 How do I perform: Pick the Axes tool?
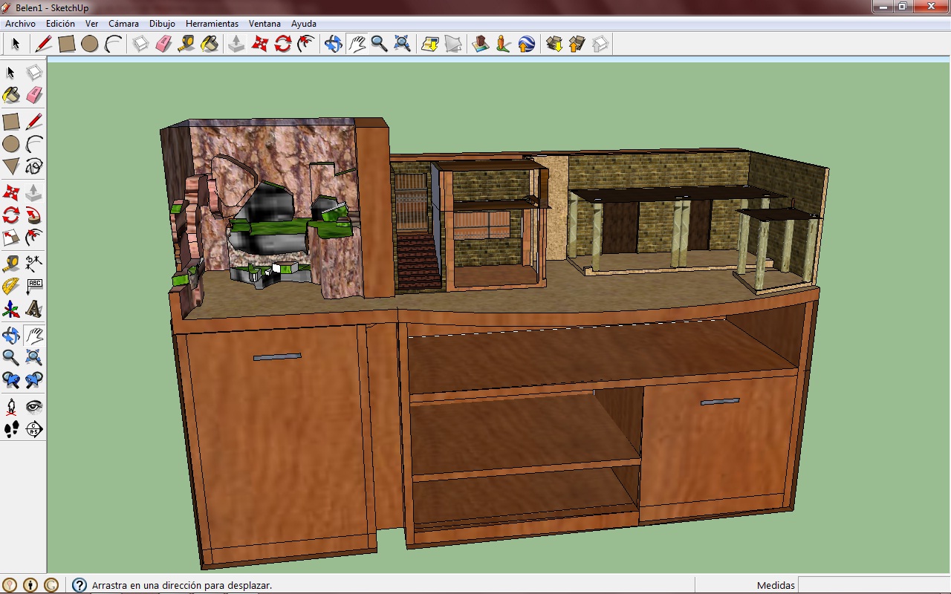tap(11, 309)
